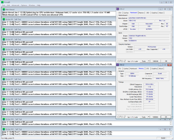The width and height of the screenshot is (174, 140).
Task: Select the BIOS Date value field
Action: point(149,40)
